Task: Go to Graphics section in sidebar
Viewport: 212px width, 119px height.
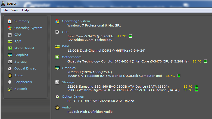Action: tap(21, 55)
